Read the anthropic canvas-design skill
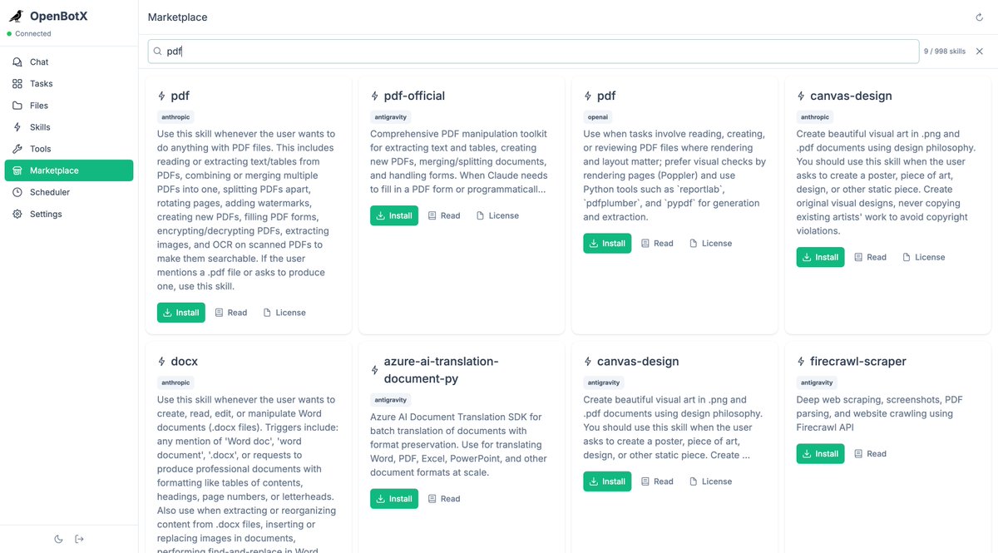This screenshot has height=553, width=998. [869, 257]
